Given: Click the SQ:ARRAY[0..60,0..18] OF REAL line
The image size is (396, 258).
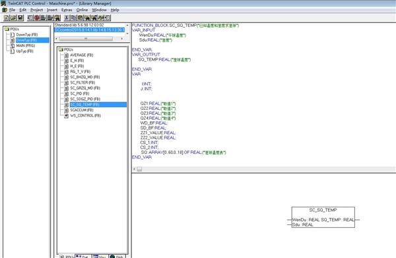Looking at the screenshot, I should (x=183, y=152).
